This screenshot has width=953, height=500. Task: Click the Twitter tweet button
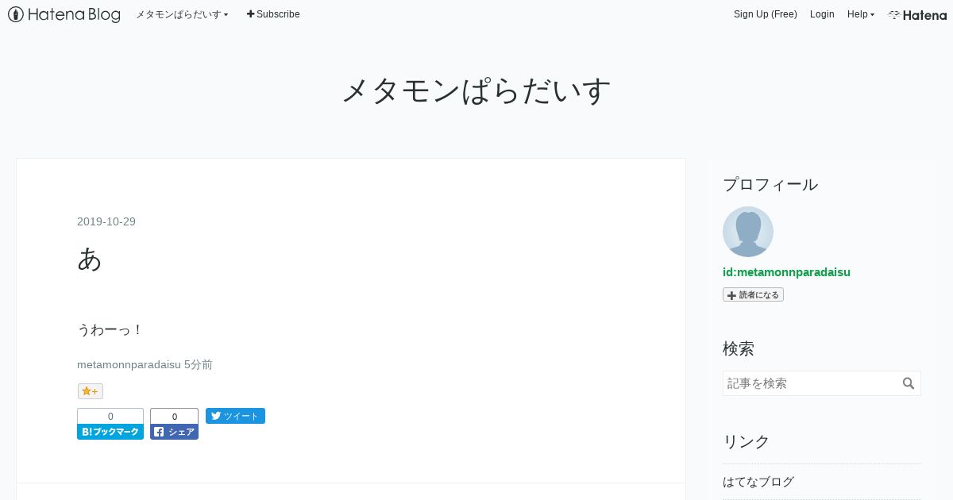[235, 416]
